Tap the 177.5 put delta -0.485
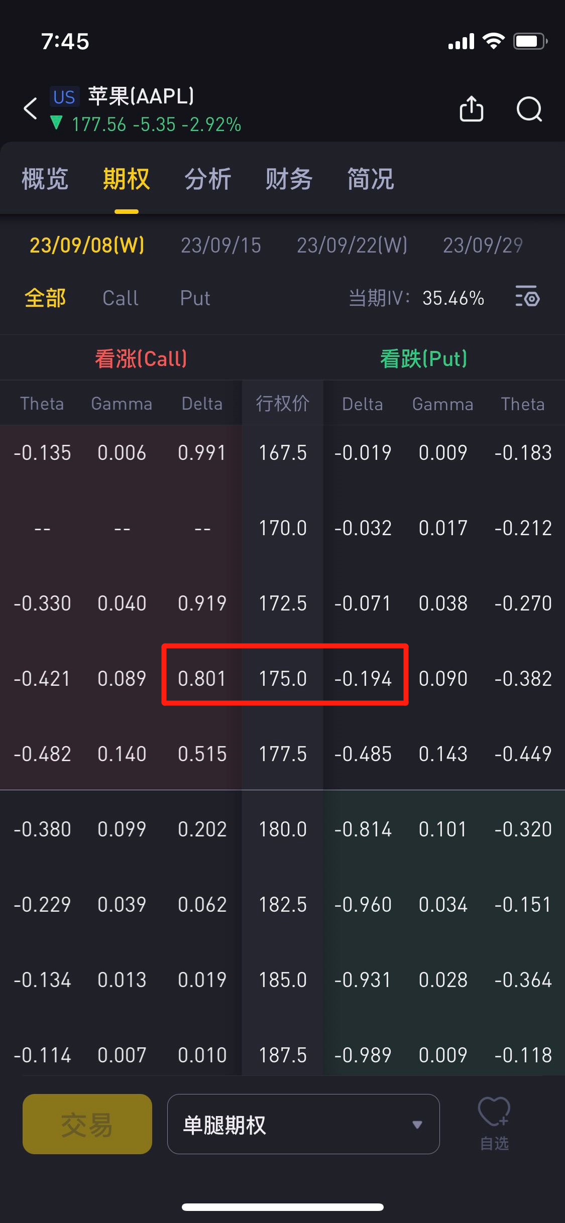Image resolution: width=565 pixels, height=1223 pixels. point(363,754)
